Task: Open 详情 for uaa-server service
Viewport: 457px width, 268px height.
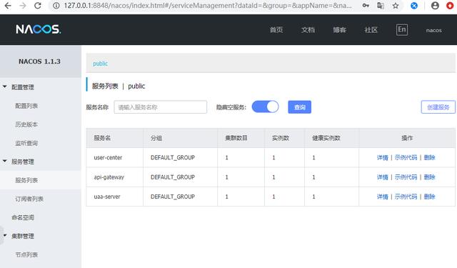Action: tap(383, 197)
